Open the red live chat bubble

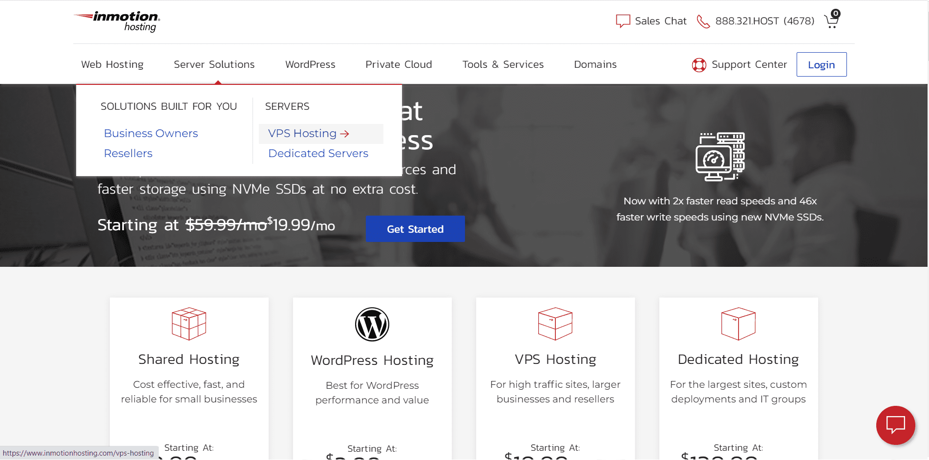pos(895,425)
